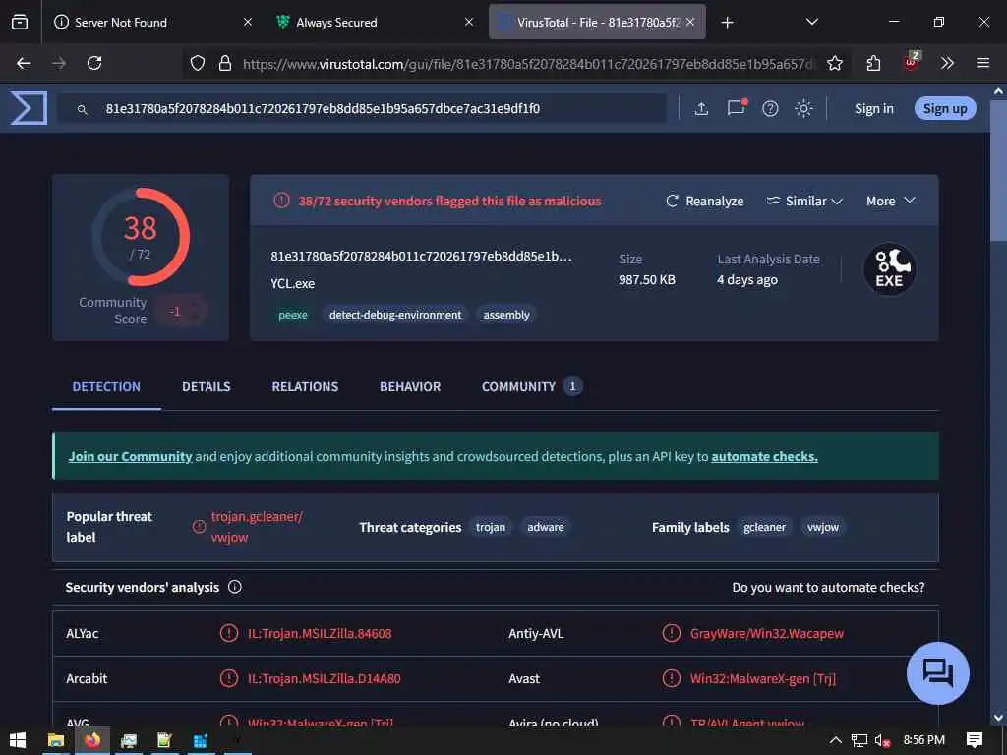Click the muted volume tray icon
1007x755 pixels.
click(882, 740)
